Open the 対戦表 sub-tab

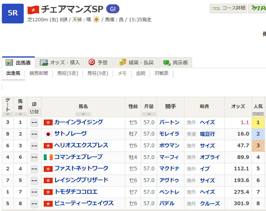tap(162, 73)
